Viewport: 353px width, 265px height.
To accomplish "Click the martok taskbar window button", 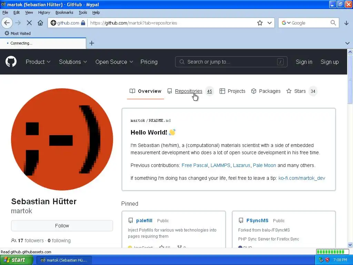I will [64, 260].
